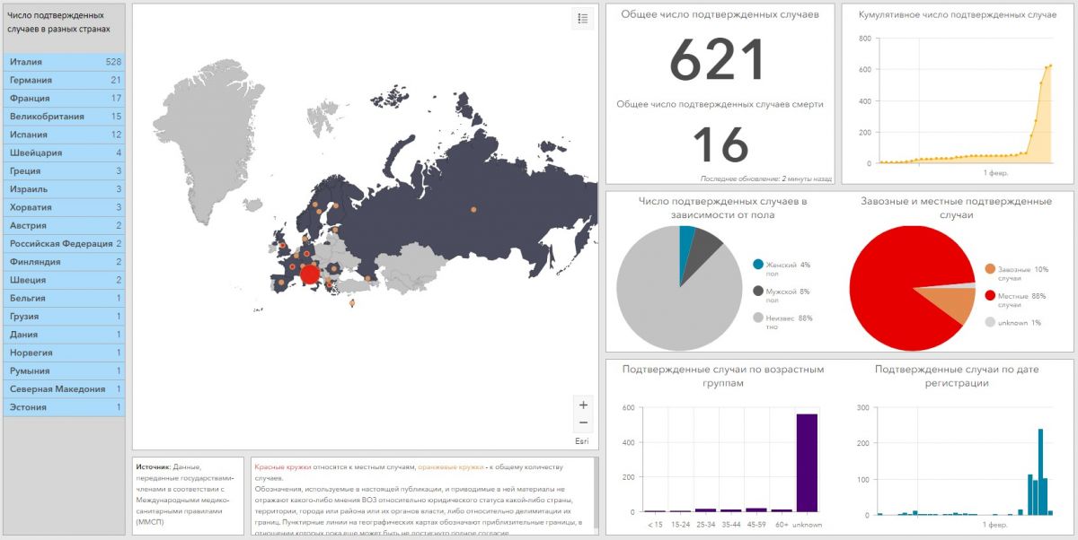The image size is (1078, 540).
Task: Click the orange marker over Israel
Action: coord(351,303)
